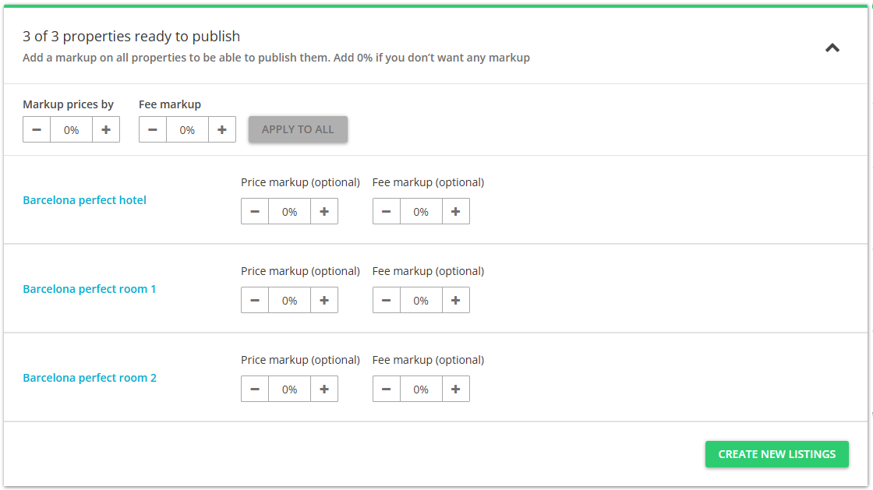Decrease price markup for Barcelona perfect hotel

coord(255,212)
